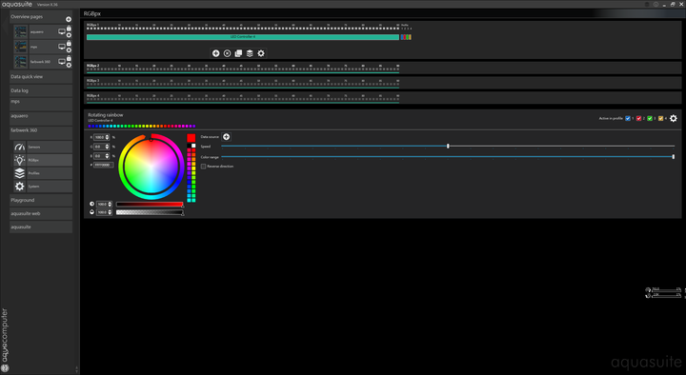Open the mps overview page thumbnail

click(20, 47)
